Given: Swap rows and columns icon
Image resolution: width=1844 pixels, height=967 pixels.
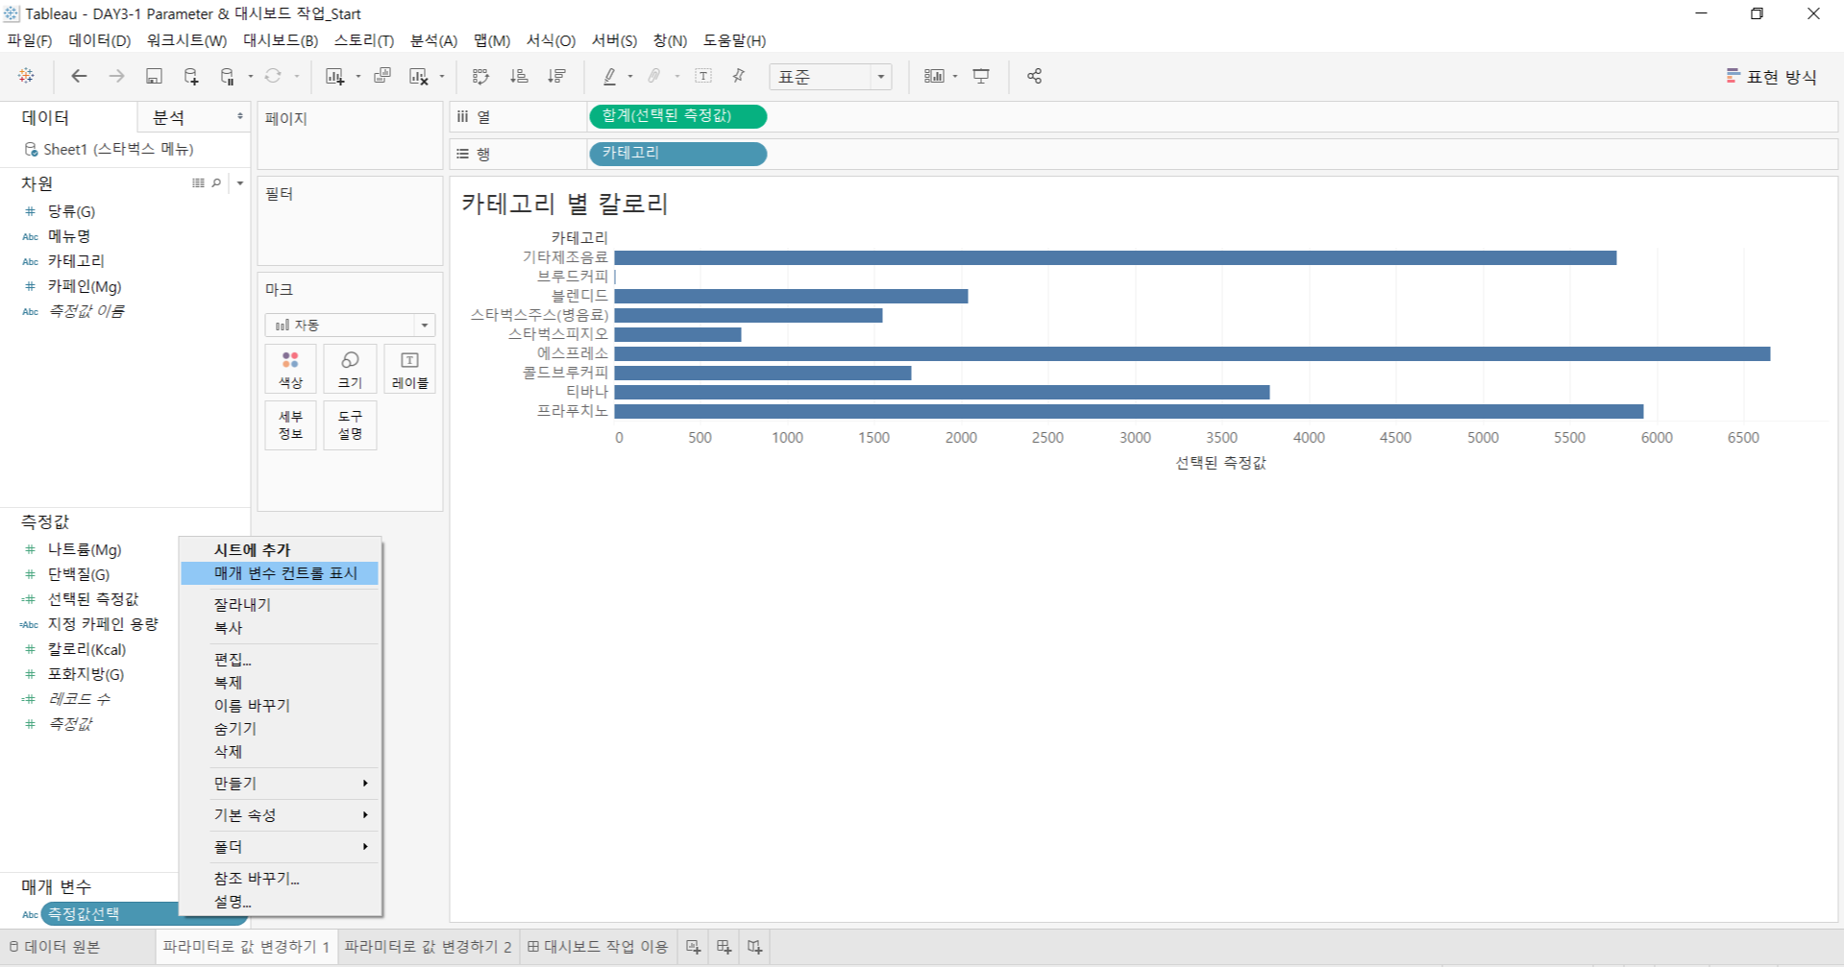Looking at the screenshot, I should pyautogui.click(x=481, y=76).
